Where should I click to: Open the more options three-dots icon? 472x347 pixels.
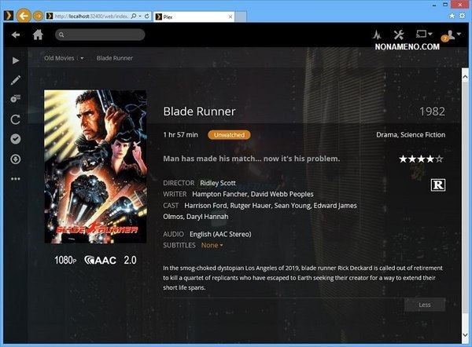[16, 179]
